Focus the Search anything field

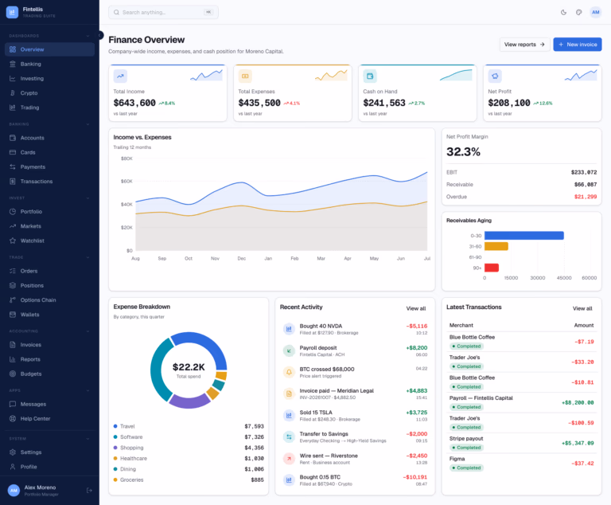163,12
